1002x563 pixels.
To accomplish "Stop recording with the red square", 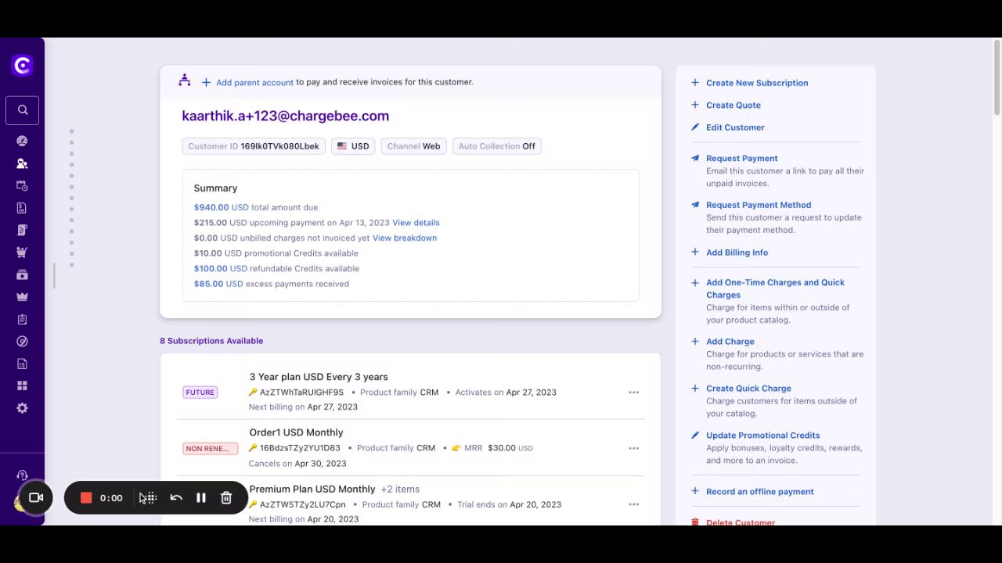I will click(x=86, y=497).
